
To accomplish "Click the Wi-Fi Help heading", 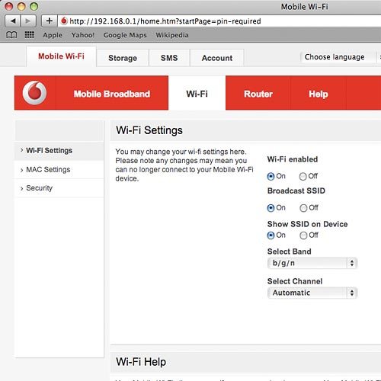I will coord(141,362).
